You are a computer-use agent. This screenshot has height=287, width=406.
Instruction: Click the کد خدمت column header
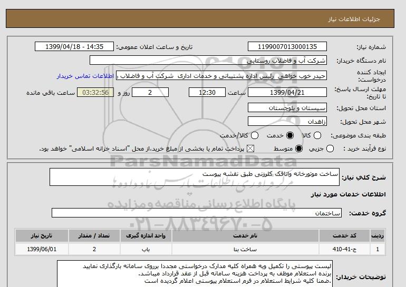click(x=344, y=235)
